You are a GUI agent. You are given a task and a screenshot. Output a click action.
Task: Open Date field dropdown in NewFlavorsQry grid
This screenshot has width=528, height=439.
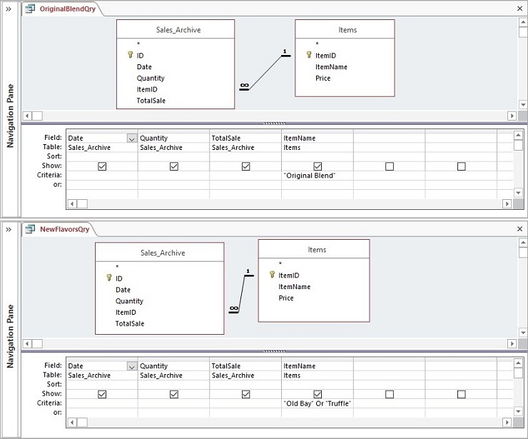pyautogui.click(x=131, y=366)
